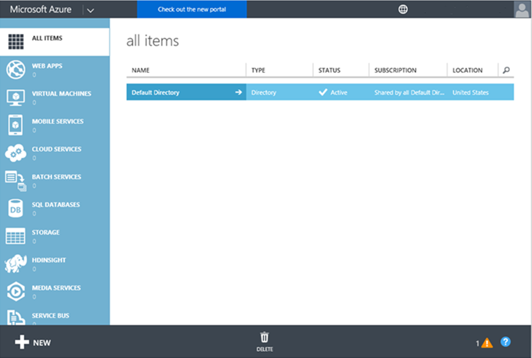Sort by the NAME column header

pos(140,70)
